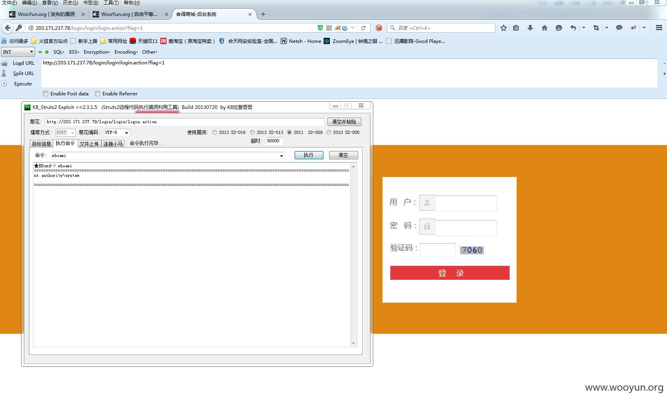Open the 书签(B) menu

tap(91, 3)
